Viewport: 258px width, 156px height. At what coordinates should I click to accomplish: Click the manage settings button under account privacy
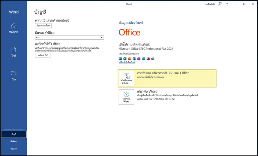click(x=43, y=26)
